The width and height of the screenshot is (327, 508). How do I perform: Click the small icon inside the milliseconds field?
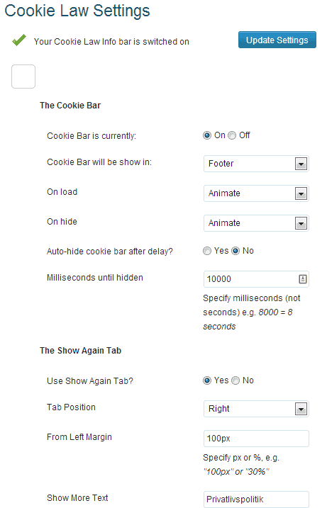pyautogui.click(x=302, y=279)
